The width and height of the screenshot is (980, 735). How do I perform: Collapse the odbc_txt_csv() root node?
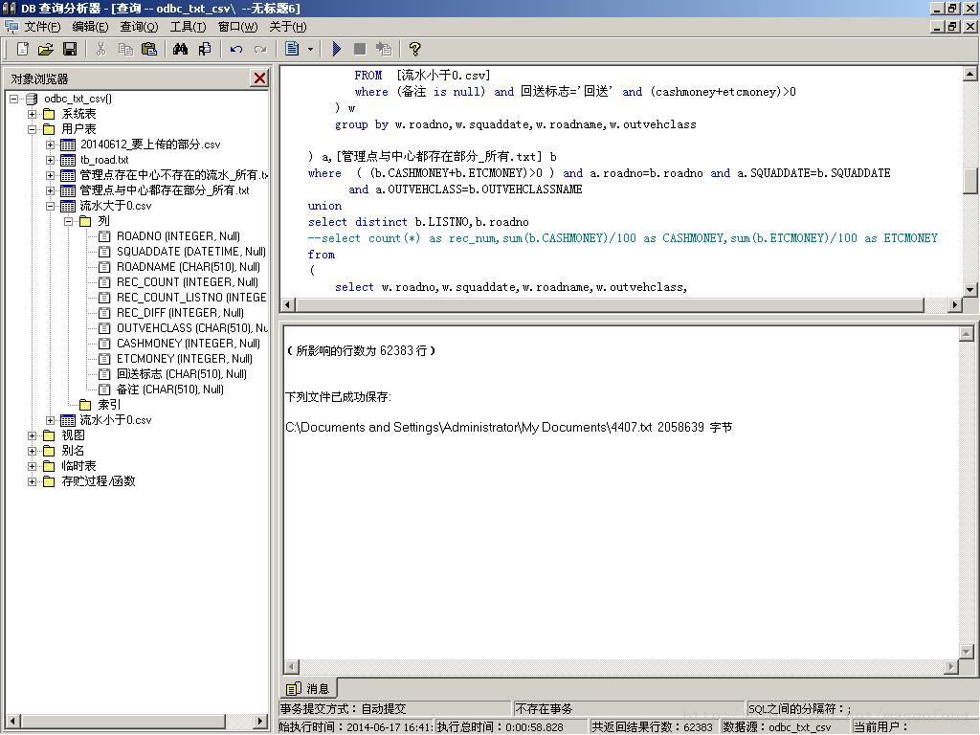coord(13,99)
